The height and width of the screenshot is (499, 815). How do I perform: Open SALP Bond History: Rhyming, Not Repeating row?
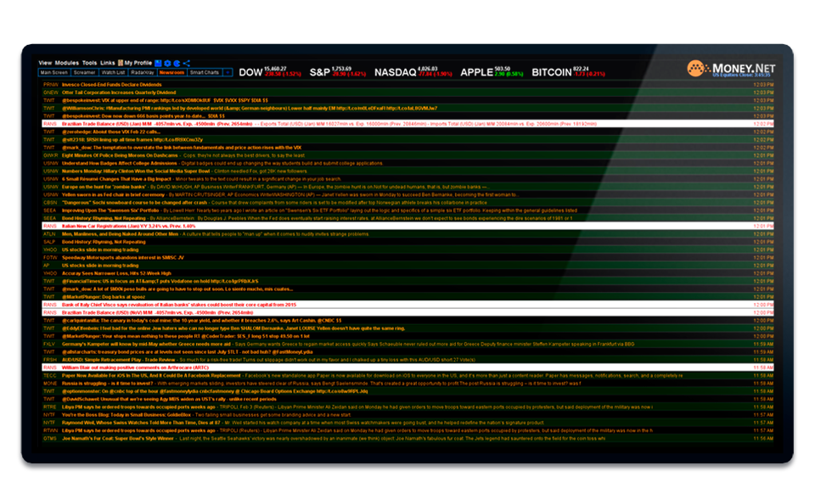(x=408, y=242)
